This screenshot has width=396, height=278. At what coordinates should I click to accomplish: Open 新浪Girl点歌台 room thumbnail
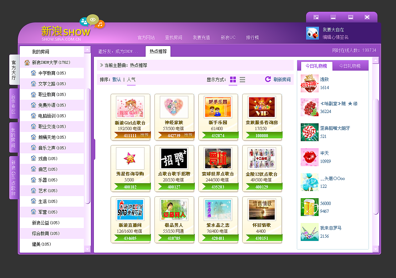130,107
